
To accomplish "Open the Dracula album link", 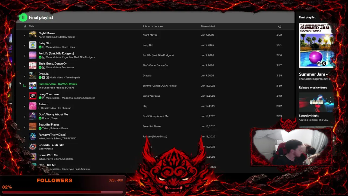I will tap(147, 76).
